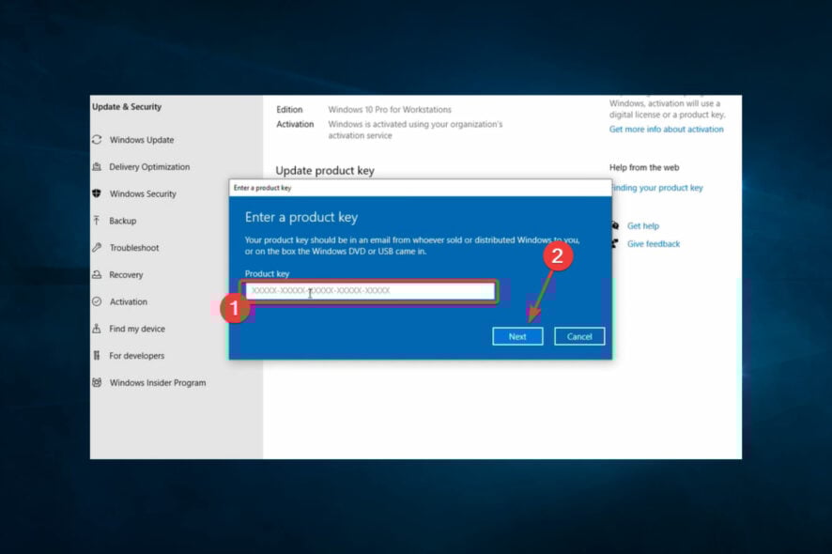Viewport: 832px width, 554px height.
Task: Focus the Product key text field
Action: coord(371,291)
